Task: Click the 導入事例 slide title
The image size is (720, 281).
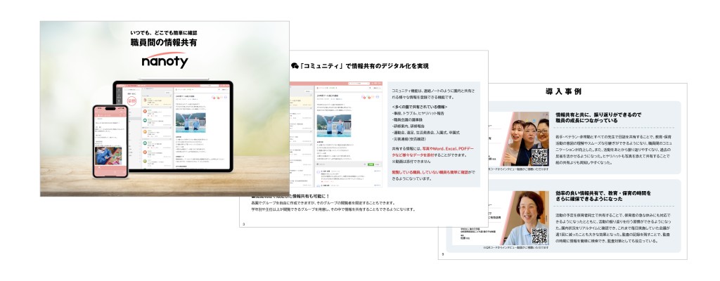Action: pos(563,91)
